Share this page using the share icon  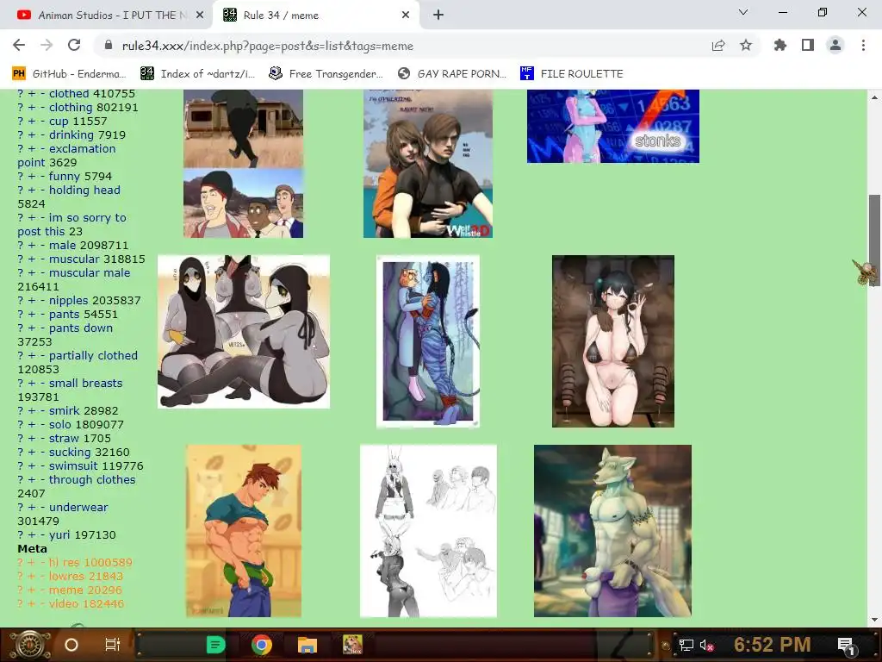point(718,46)
